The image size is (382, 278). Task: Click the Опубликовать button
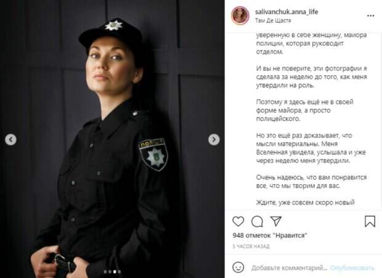pyautogui.click(x=352, y=268)
